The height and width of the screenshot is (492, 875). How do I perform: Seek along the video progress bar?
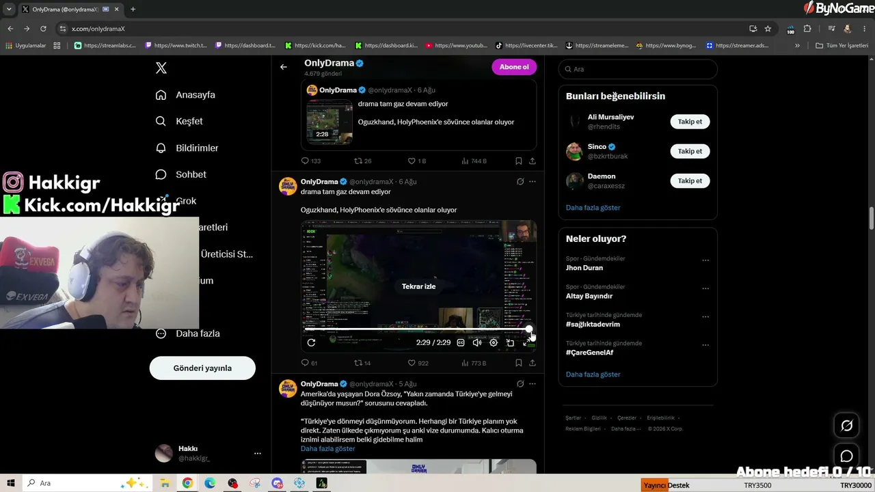click(x=418, y=329)
